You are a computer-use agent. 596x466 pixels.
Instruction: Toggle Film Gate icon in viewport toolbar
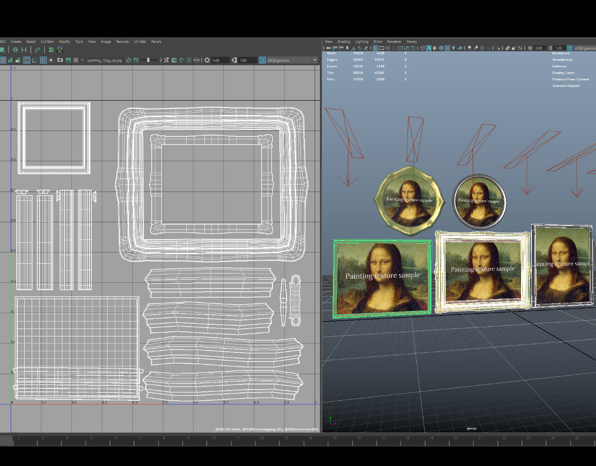pyautogui.click(x=382, y=48)
